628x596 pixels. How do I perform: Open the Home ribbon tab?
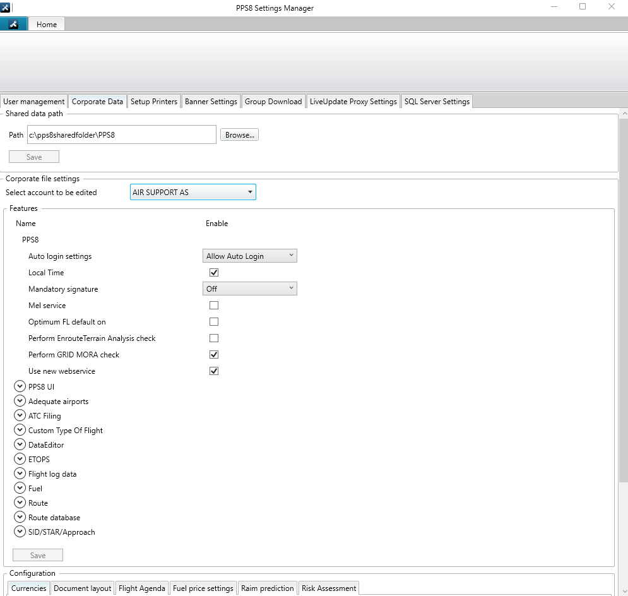tap(47, 25)
